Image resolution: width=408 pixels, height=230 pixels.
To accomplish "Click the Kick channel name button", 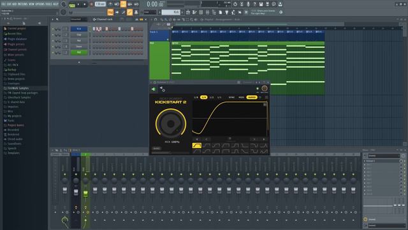I will coord(79,29).
